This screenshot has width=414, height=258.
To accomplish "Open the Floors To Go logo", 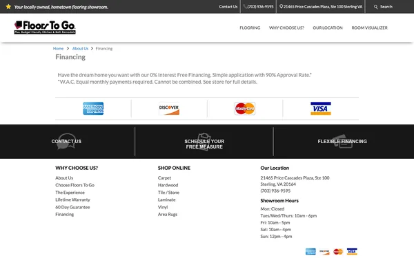I will [x=45, y=28].
